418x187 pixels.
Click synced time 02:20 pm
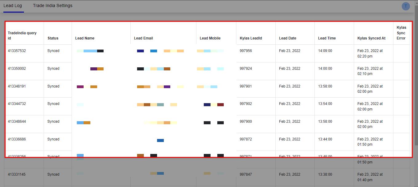[370, 54]
